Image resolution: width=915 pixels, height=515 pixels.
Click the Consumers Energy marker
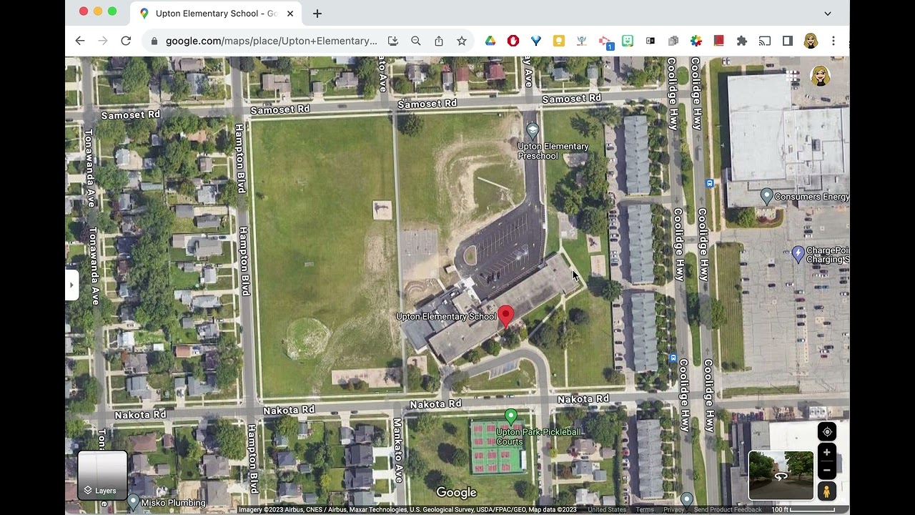(x=767, y=195)
